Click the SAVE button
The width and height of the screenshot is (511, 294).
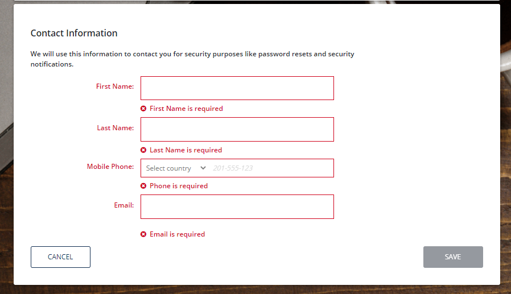pos(453,257)
